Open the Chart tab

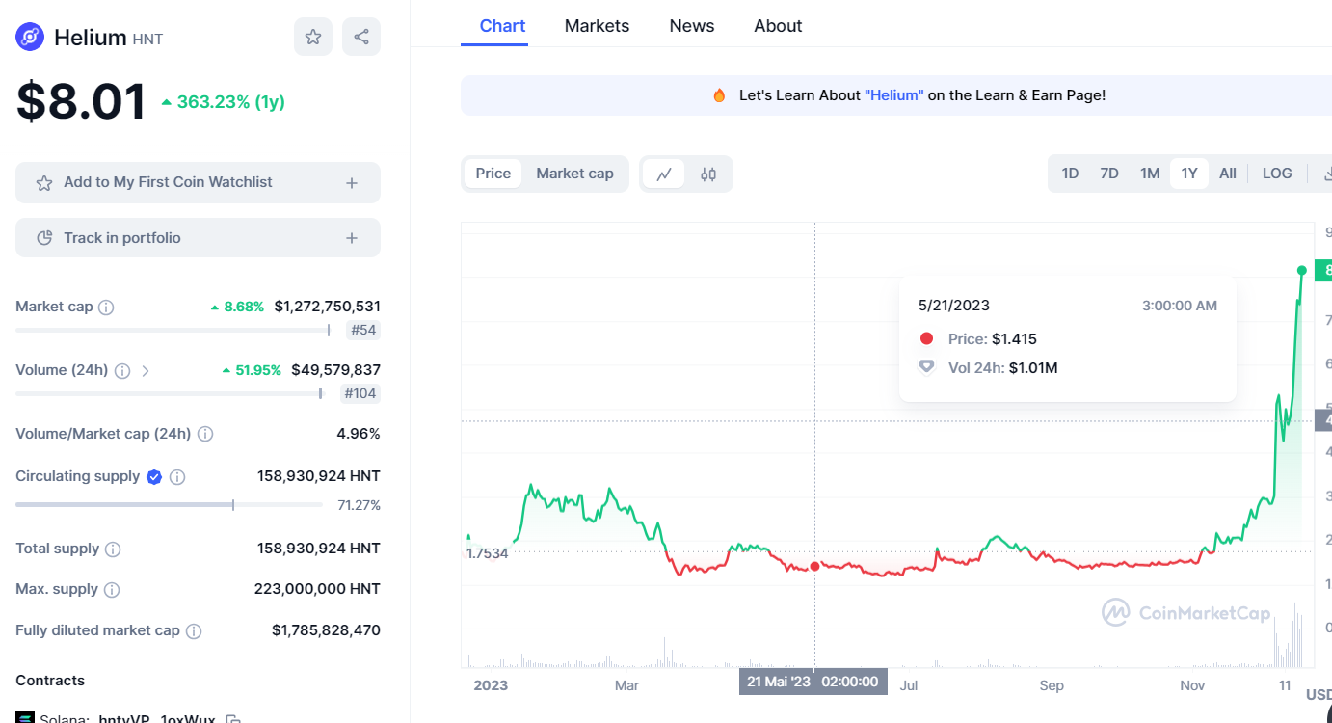[x=502, y=26]
